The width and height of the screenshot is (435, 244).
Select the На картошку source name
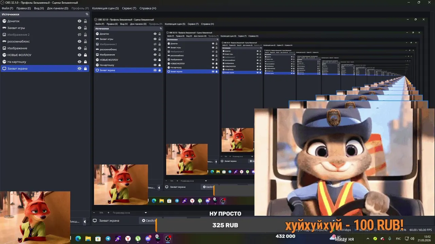tap(17, 62)
